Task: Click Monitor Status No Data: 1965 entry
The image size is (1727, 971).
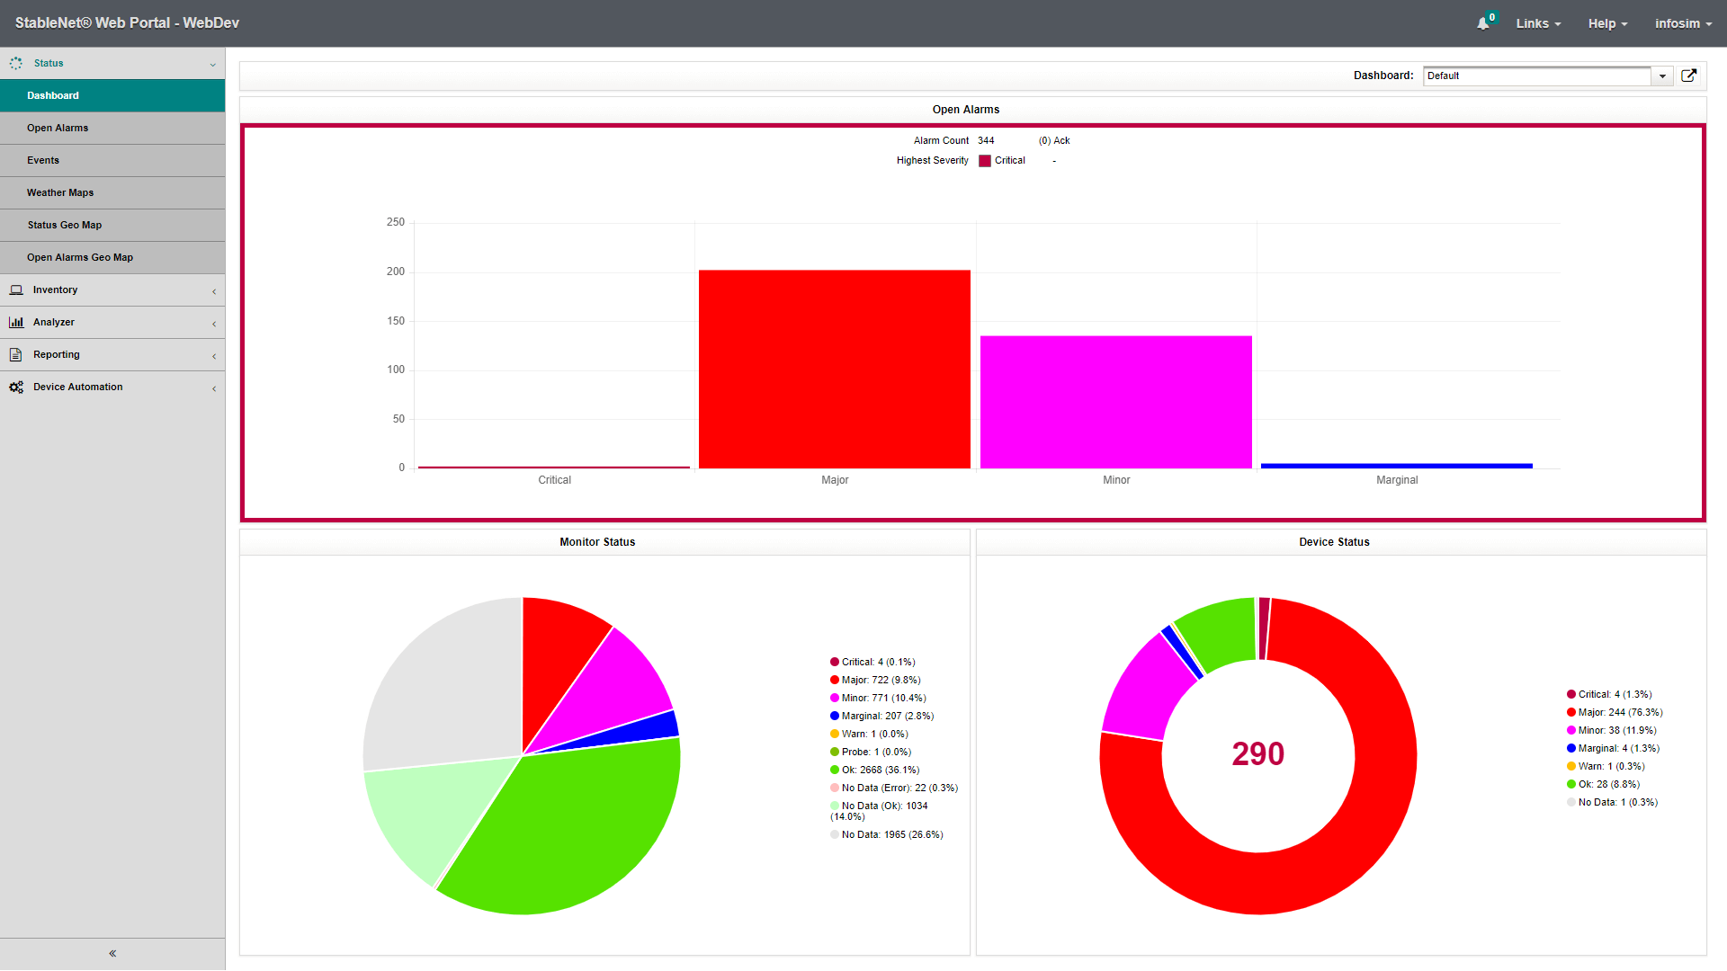Action: 887,834
